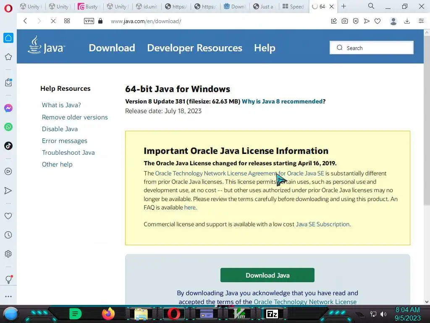The height and width of the screenshot is (323, 430).
Task: Open the Download menu on Java site
Action: click(112, 48)
